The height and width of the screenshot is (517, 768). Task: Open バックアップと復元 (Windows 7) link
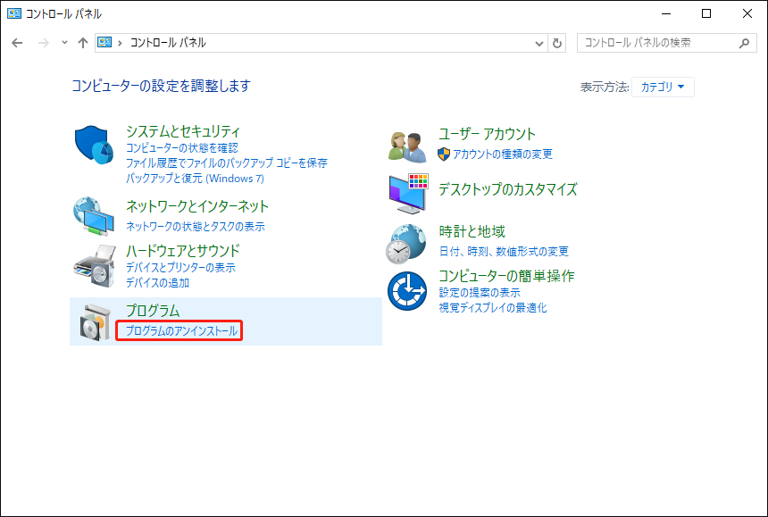(195, 179)
